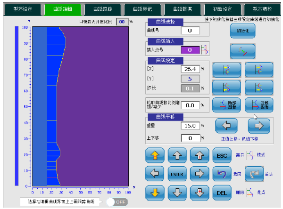Click the yellow down arrow button
The height and width of the screenshot is (209, 283).
click(157, 192)
